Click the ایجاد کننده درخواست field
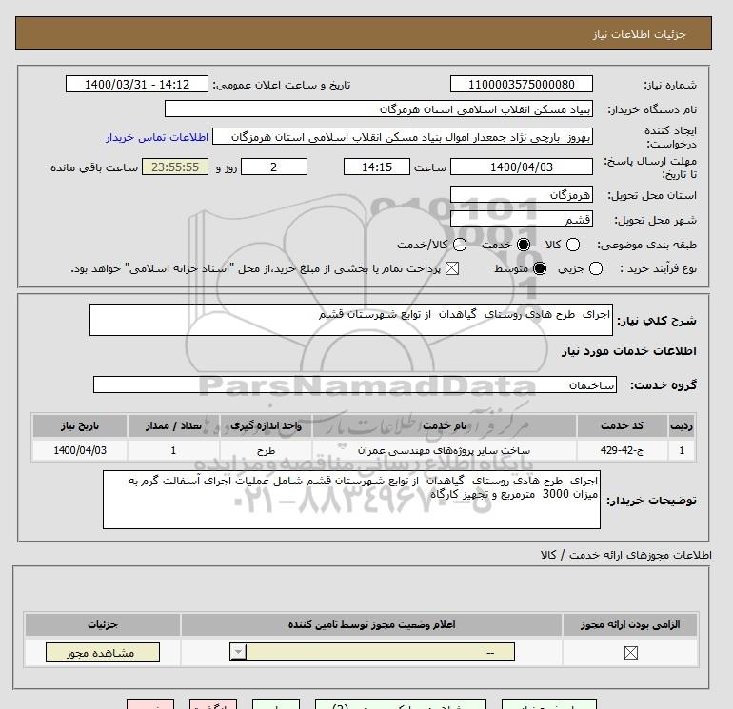Screen dimensions: 733x709 point(403,136)
